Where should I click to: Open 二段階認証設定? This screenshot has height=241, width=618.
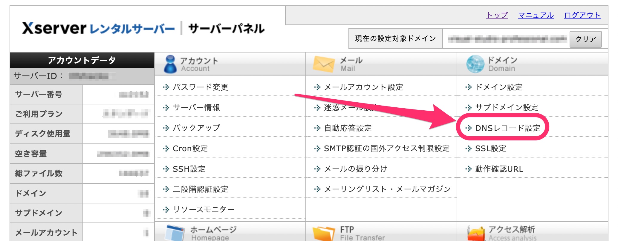point(201,189)
